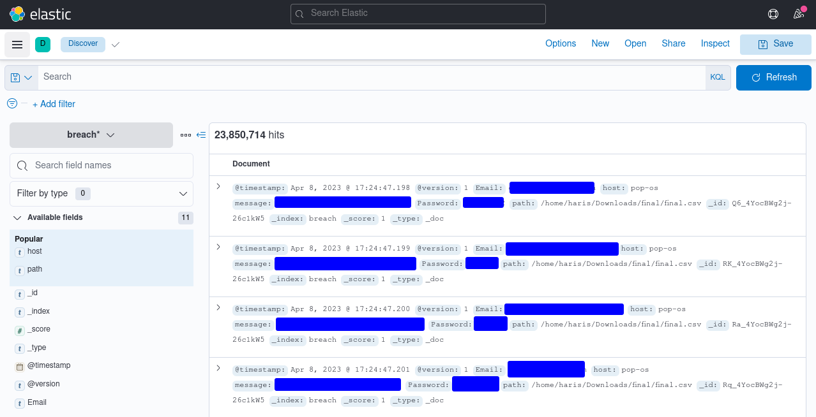Collapse the Available fields section

pos(17,217)
